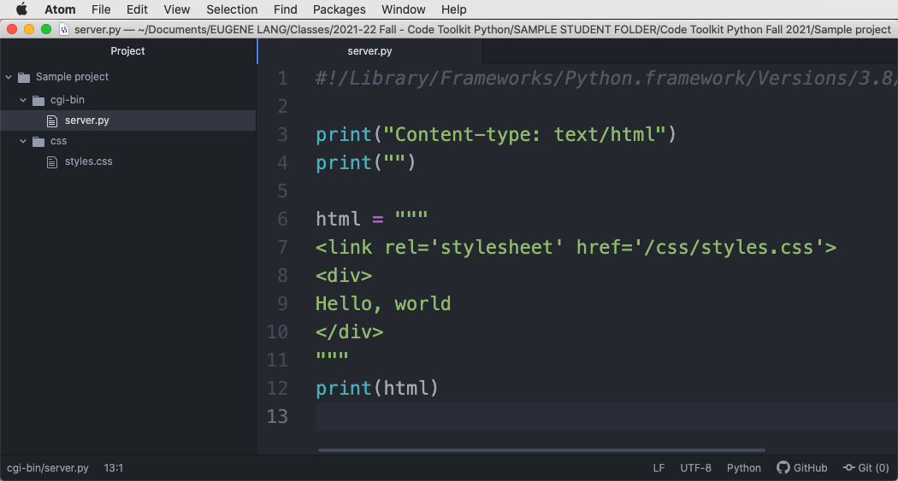The height and width of the screenshot is (481, 898).
Task: Collapse the cgi-bin folder chevron
Action: point(23,100)
